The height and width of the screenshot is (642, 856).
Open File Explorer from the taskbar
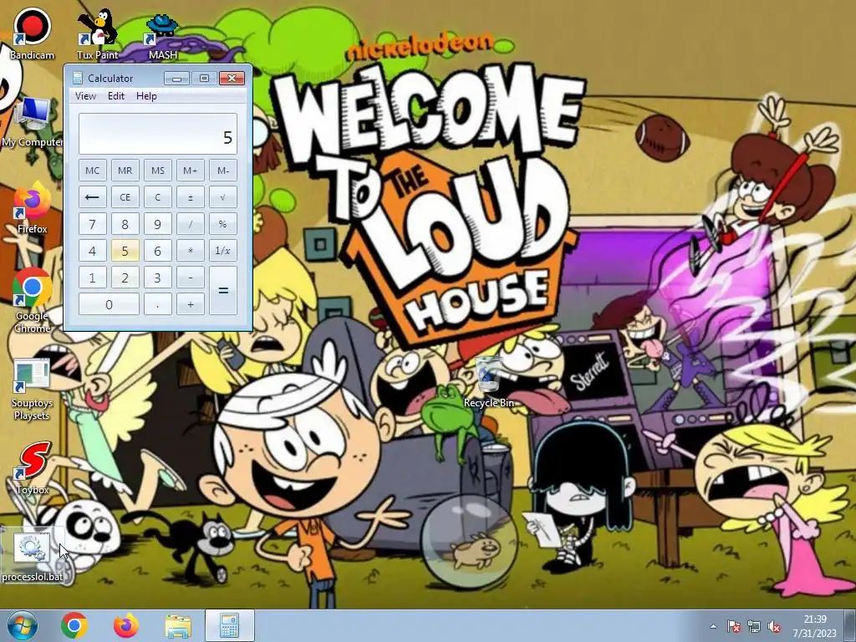(x=178, y=625)
